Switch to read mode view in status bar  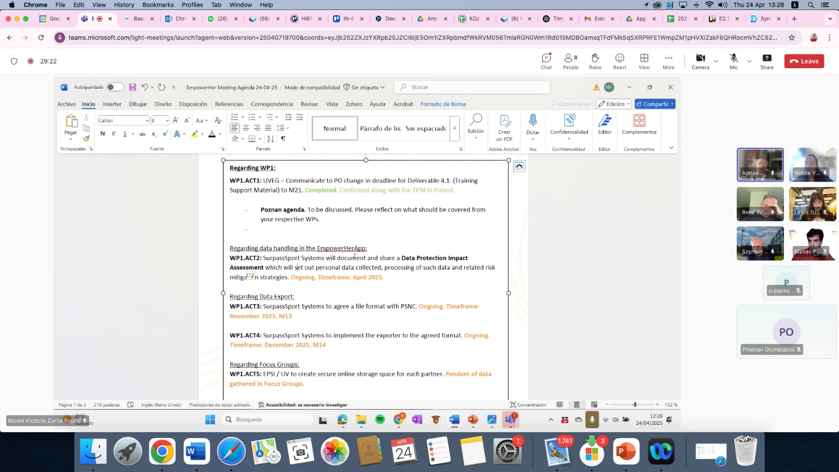(560, 404)
